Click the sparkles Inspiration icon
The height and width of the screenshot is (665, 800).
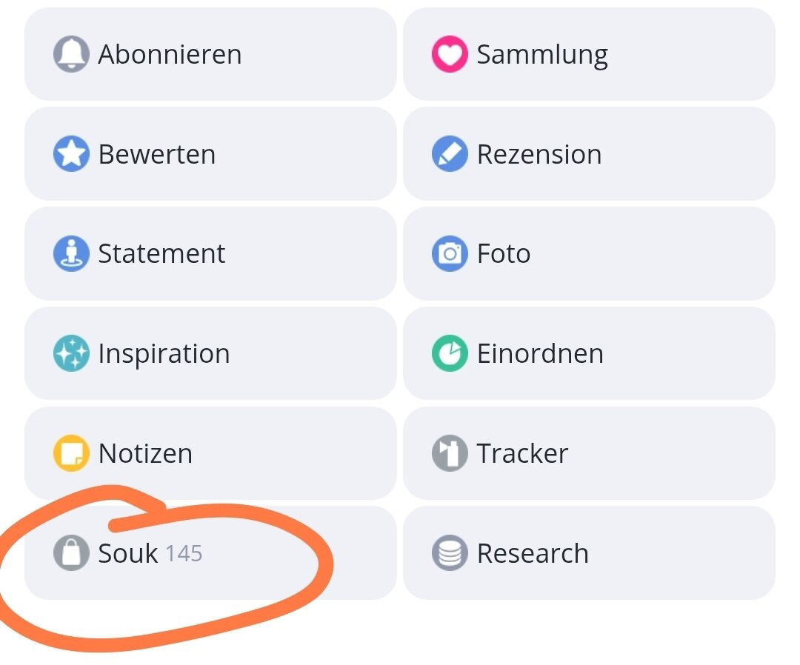tap(71, 353)
